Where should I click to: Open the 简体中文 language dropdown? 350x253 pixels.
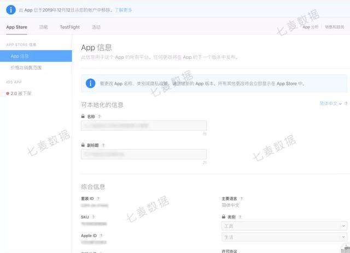[330, 103]
